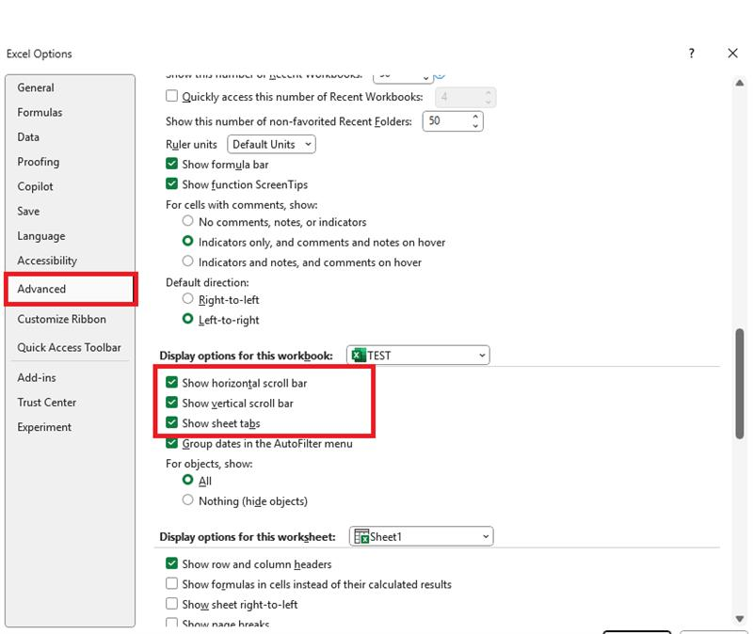Toggle Show horizontal scroll bar

171,383
